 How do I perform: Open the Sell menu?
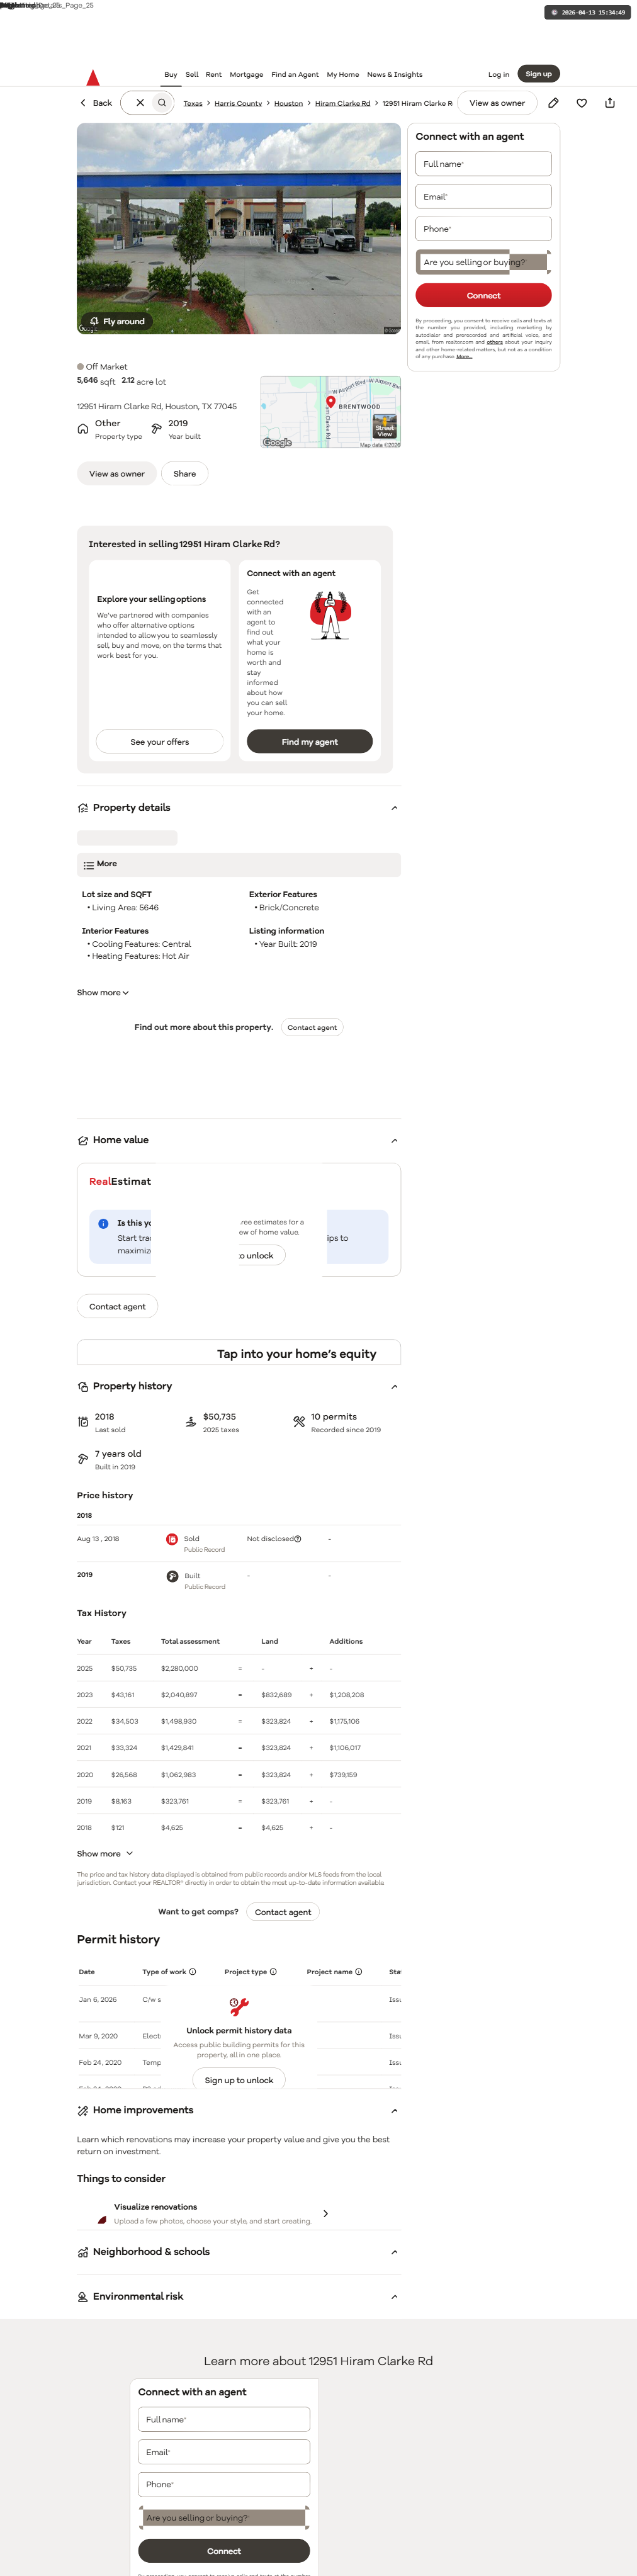pos(192,74)
